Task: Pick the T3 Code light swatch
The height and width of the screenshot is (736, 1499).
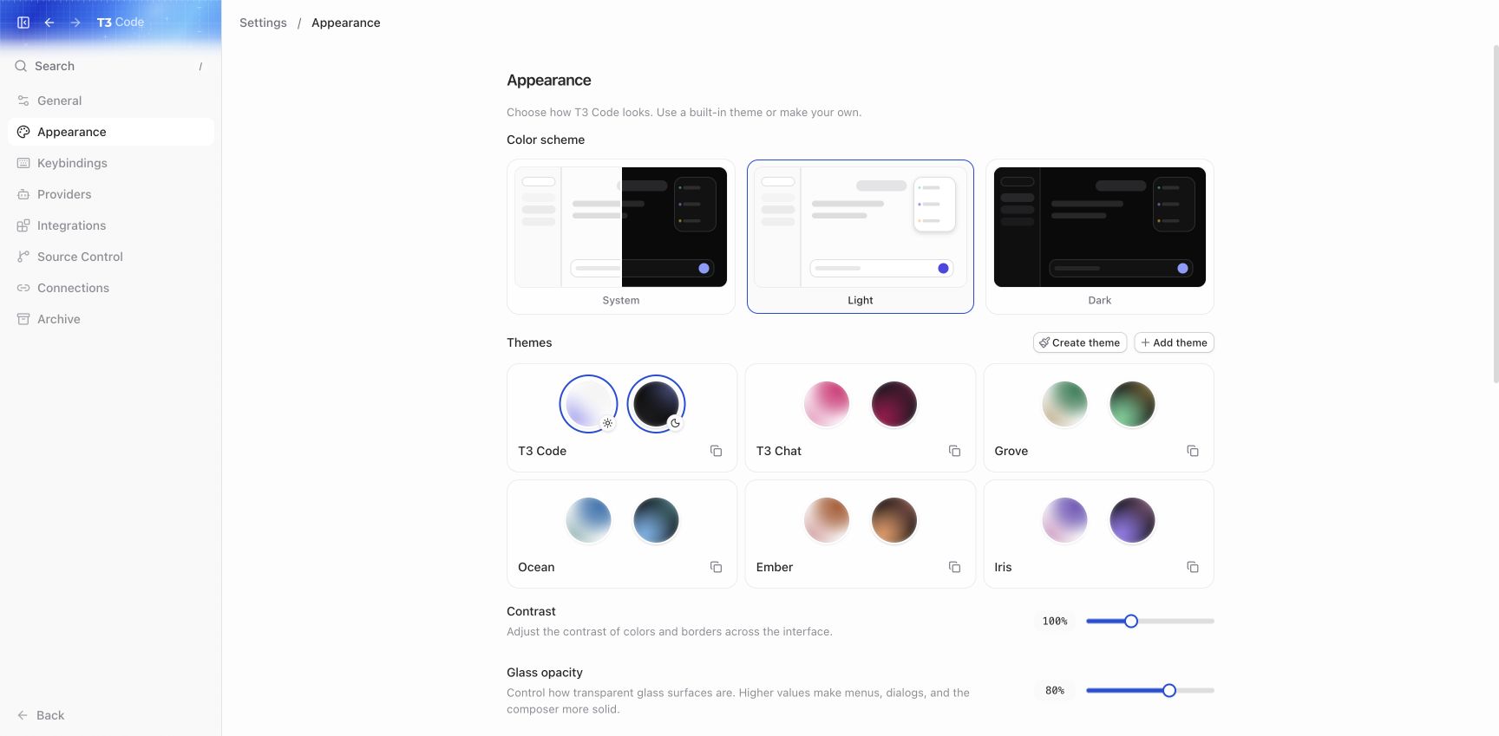Action: click(x=588, y=404)
